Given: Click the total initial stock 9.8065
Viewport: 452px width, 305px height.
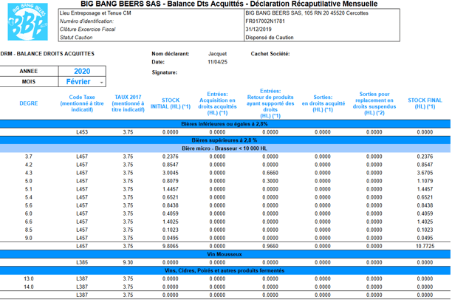Looking at the screenshot, I should pyautogui.click(x=171, y=246).
